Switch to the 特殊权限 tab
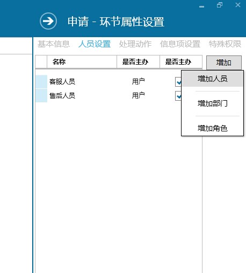 (x=225, y=44)
